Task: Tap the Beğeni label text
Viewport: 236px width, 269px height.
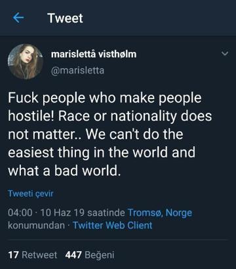Action: point(100,255)
